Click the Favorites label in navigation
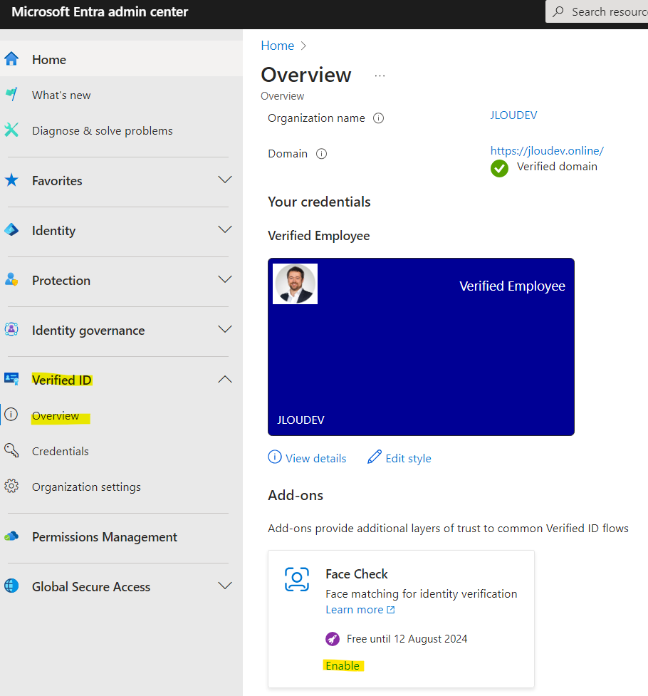This screenshot has height=696, width=648. (57, 181)
